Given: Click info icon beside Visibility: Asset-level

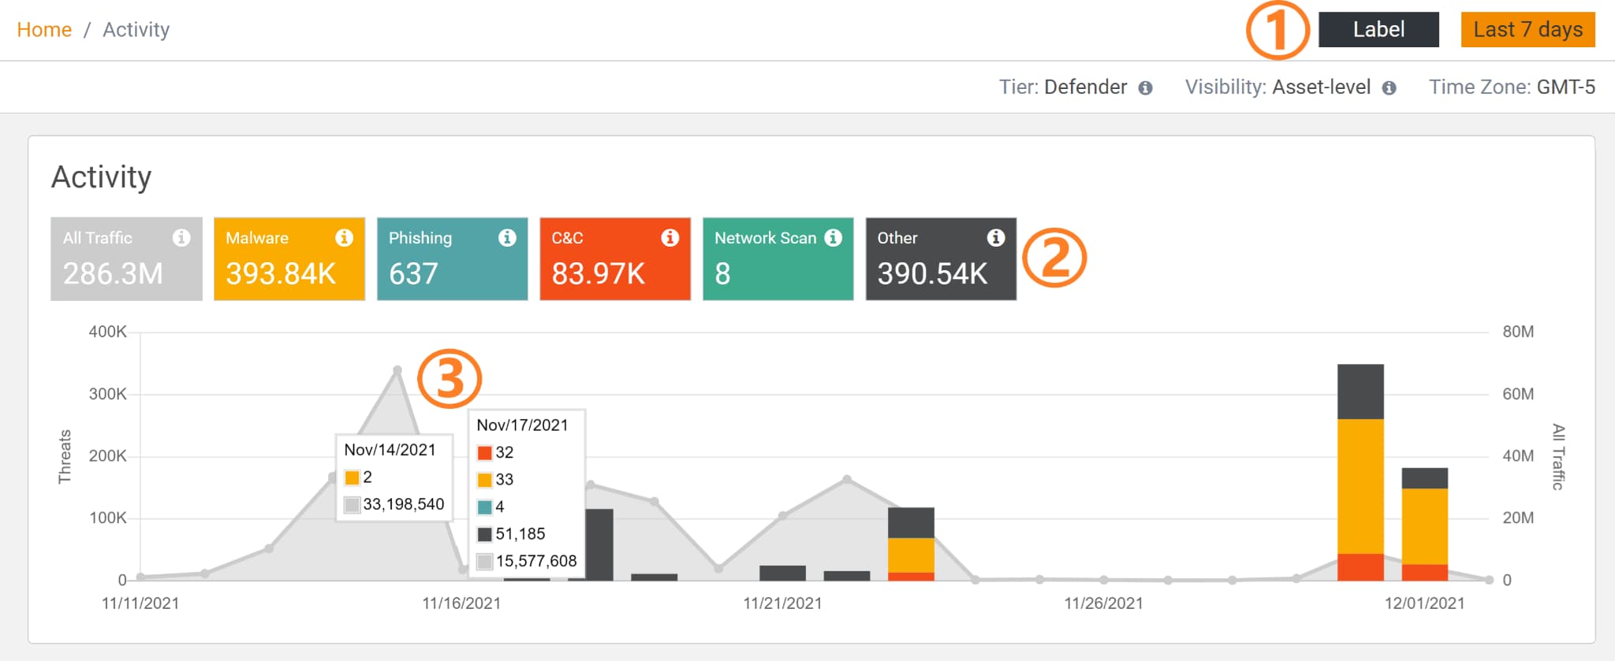Looking at the screenshot, I should pyautogui.click(x=1389, y=88).
